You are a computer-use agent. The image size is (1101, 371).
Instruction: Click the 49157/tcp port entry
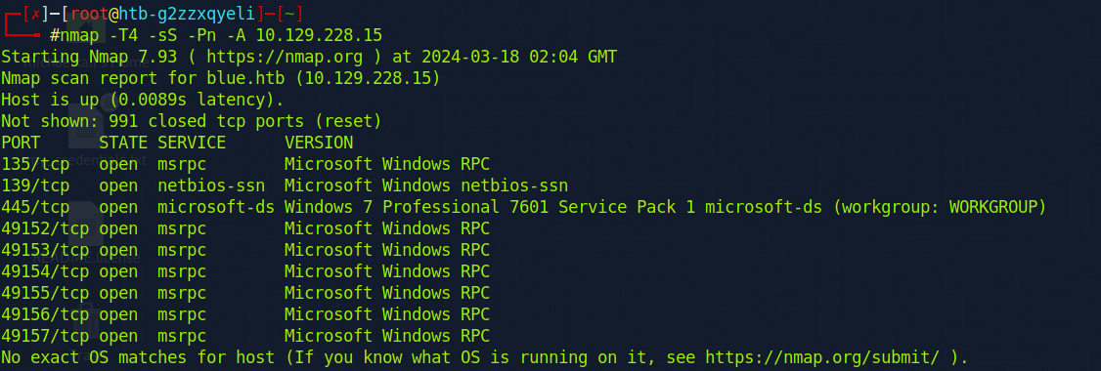[45, 336]
